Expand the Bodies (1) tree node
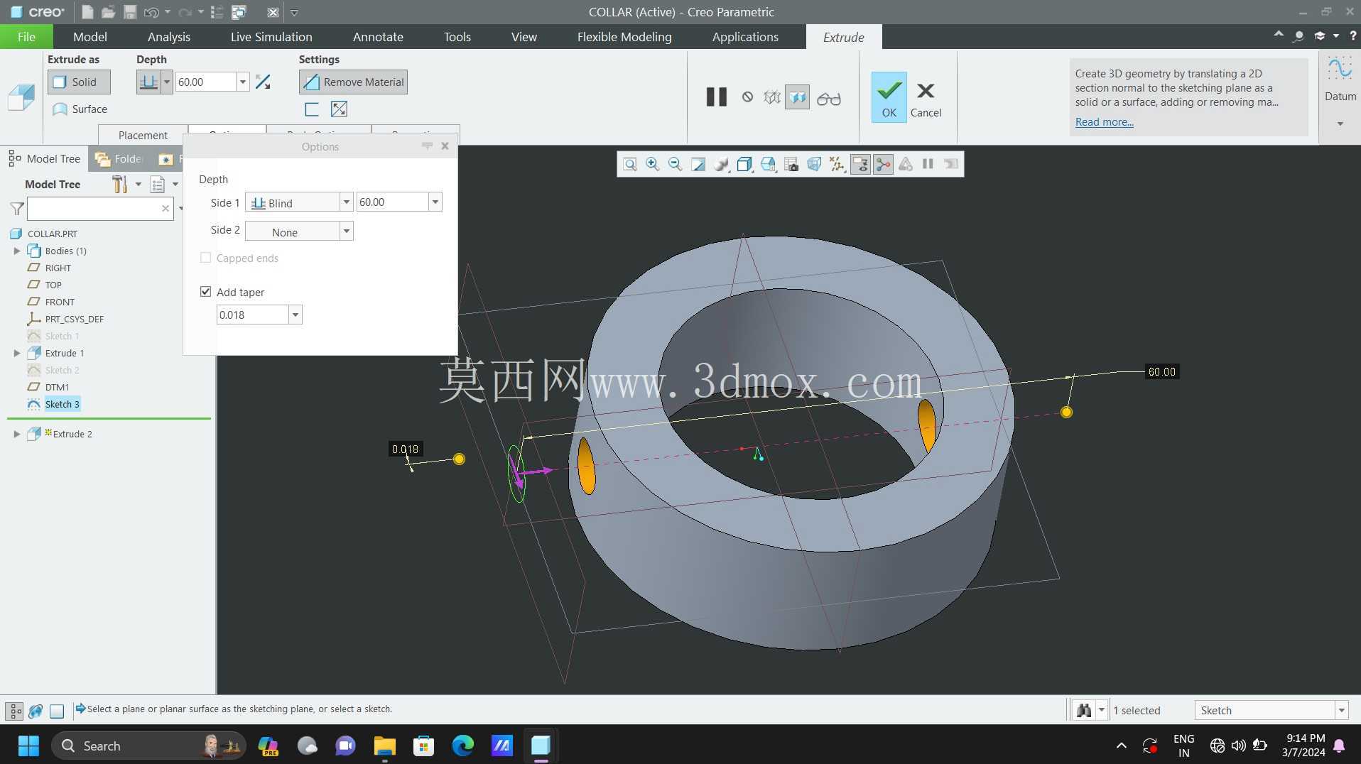Image resolution: width=1361 pixels, height=764 pixels. [x=17, y=251]
